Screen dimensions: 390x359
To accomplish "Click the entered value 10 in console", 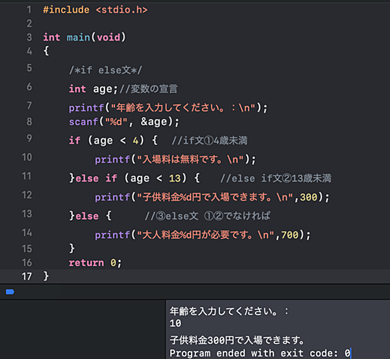I will (x=175, y=323).
